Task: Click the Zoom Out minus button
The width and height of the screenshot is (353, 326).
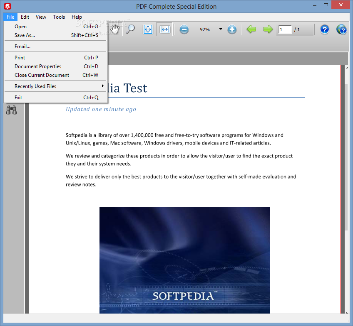Action: click(x=184, y=29)
